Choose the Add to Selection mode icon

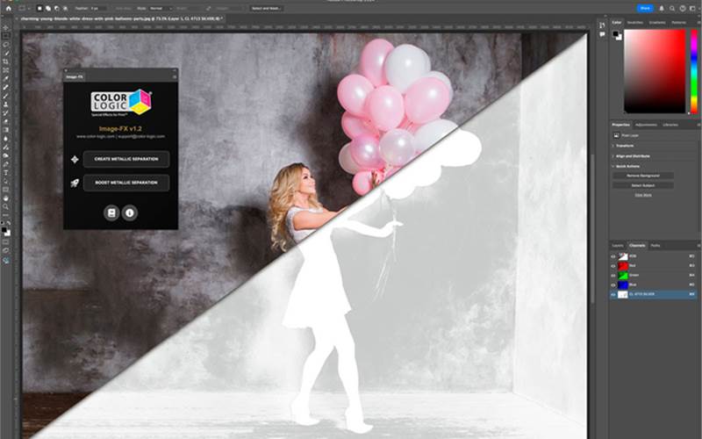click(x=48, y=8)
